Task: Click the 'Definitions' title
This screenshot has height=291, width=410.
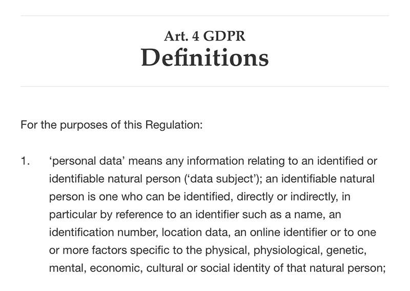Action: [204, 57]
